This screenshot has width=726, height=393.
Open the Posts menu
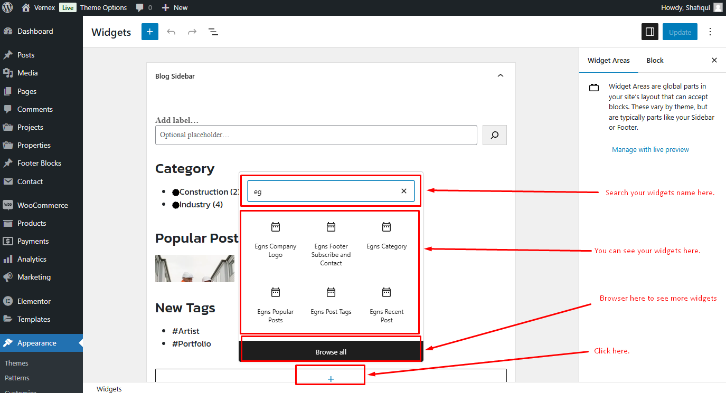[26, 55]
